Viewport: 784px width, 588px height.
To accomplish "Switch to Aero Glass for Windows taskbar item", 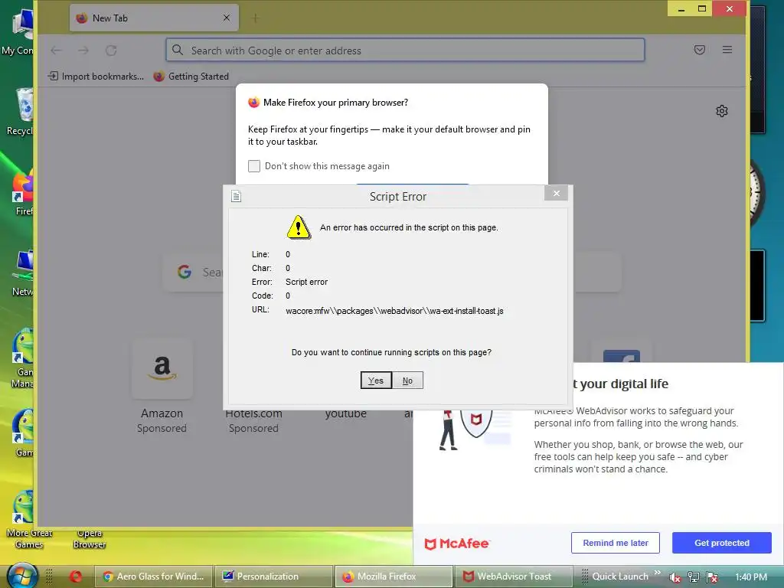I will click(154, 577).
